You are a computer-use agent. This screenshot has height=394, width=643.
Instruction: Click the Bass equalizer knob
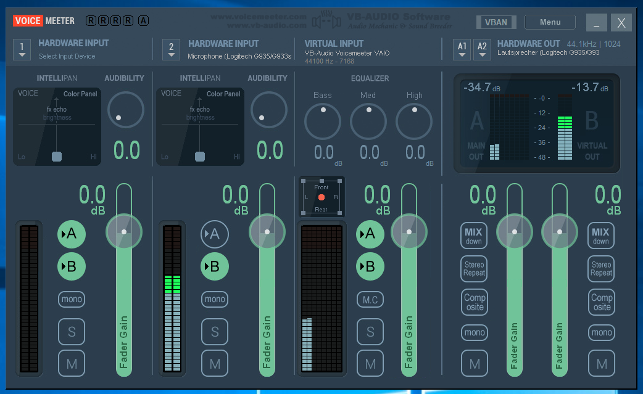[x=323, y=121]
